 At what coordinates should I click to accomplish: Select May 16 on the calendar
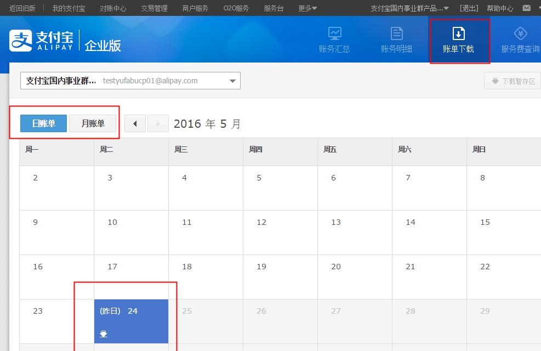pos(56,277)
